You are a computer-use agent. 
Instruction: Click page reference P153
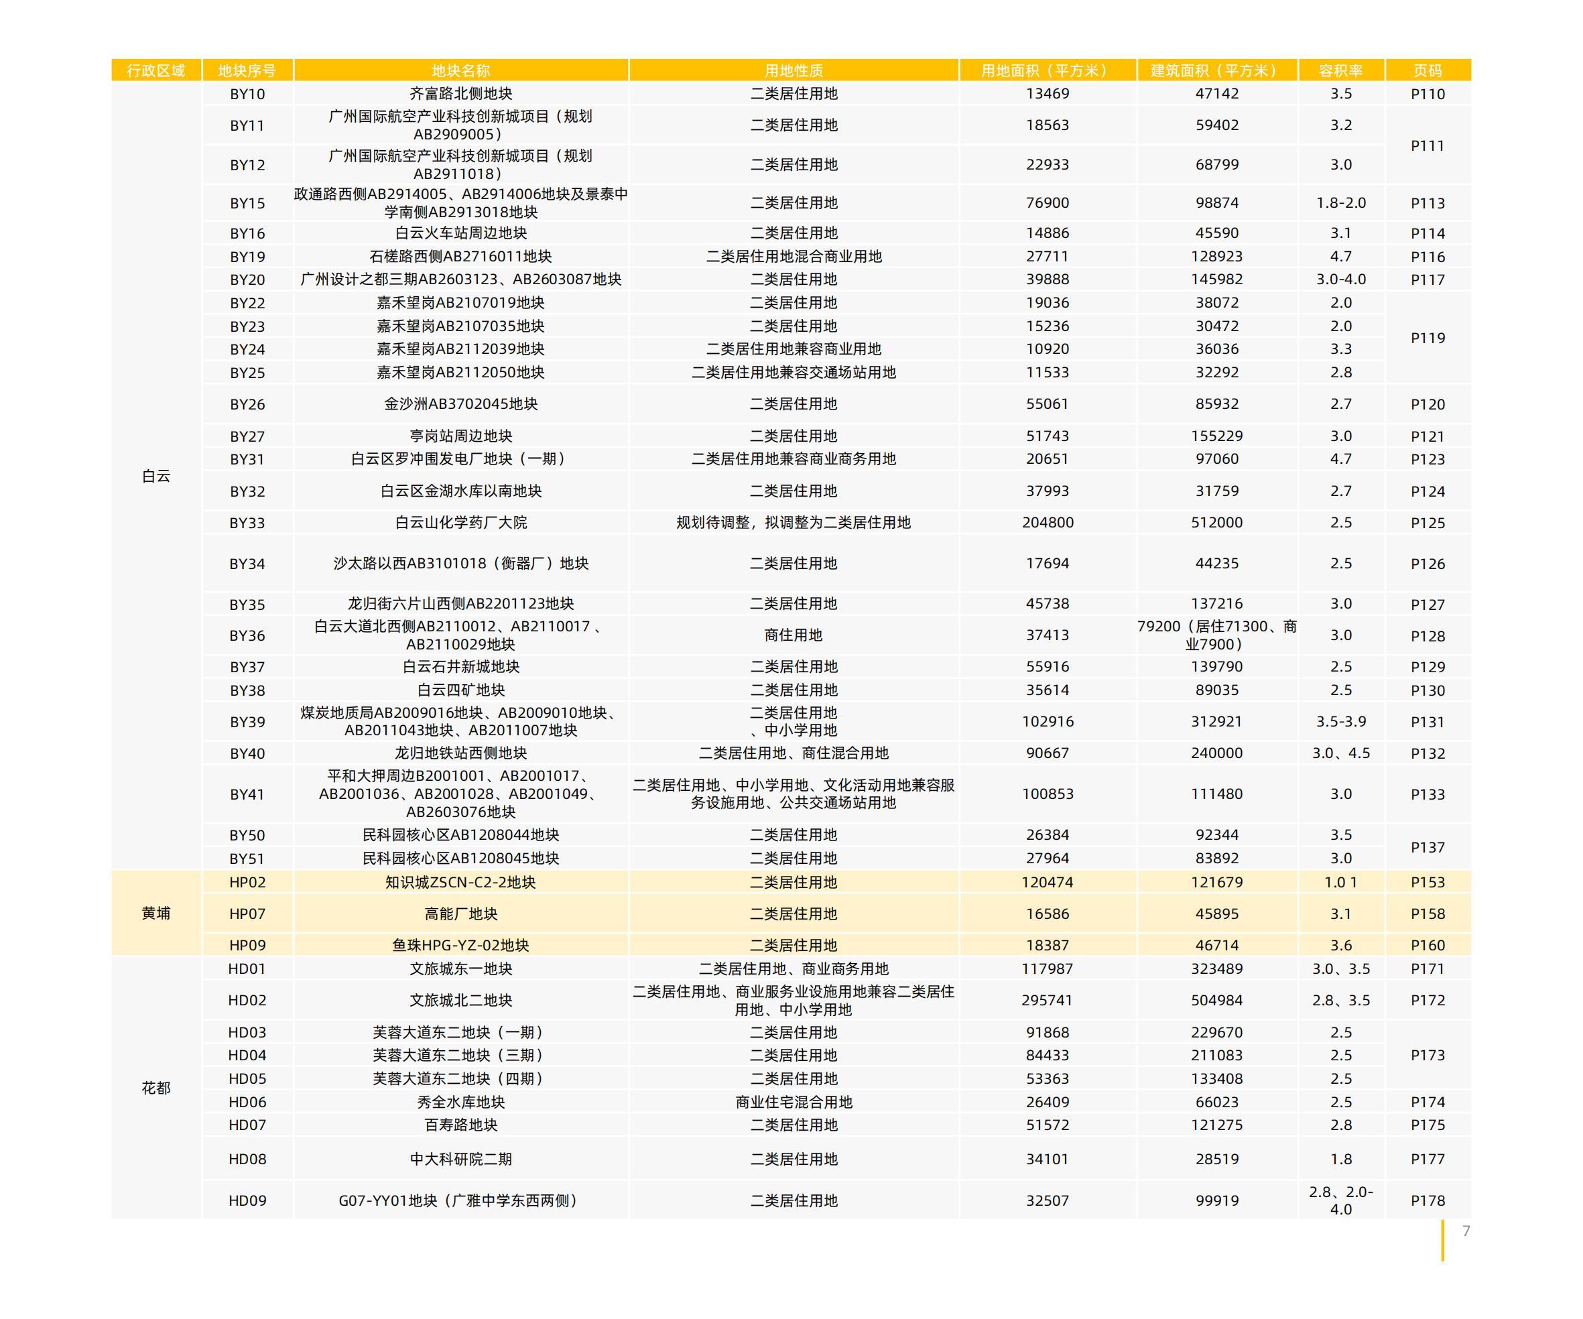[1428, 882]
